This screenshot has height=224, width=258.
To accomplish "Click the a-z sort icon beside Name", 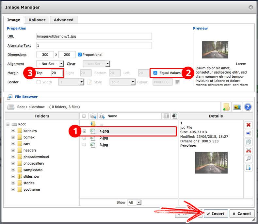I will pyautogui.click(x=102, y=116).
